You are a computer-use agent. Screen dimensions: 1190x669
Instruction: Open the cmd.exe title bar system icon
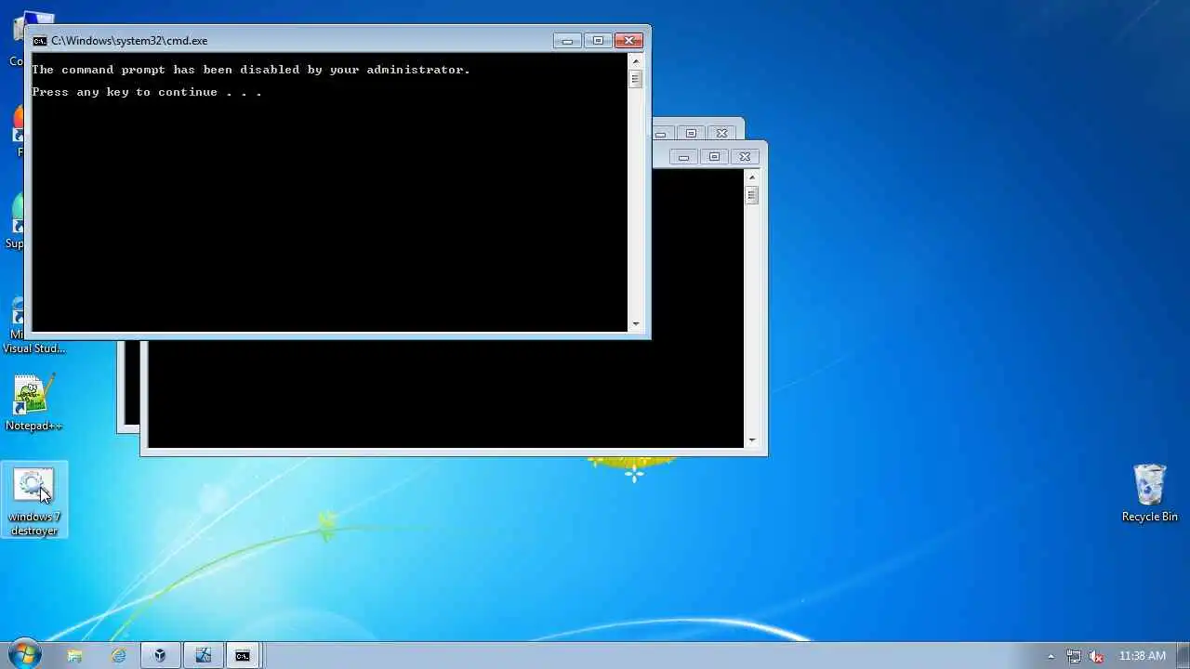40,41
